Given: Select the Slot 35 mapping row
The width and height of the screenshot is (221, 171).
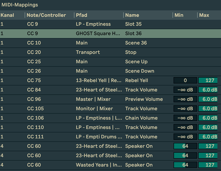Looking at the screenshot, I should click(133, 24).
